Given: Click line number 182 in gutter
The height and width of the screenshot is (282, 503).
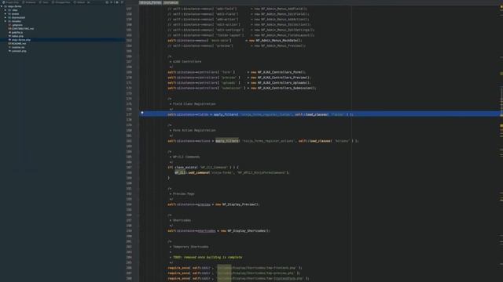Looking at the screenshot, I should click(129, 141).
